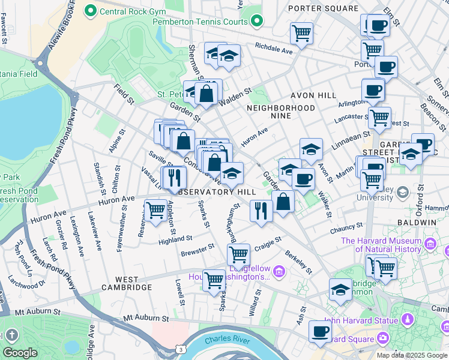Image resolution: width=449 pixels, height=360 pixels.
Task: Click the Brewster St street label
Action: tap(197, 250)
